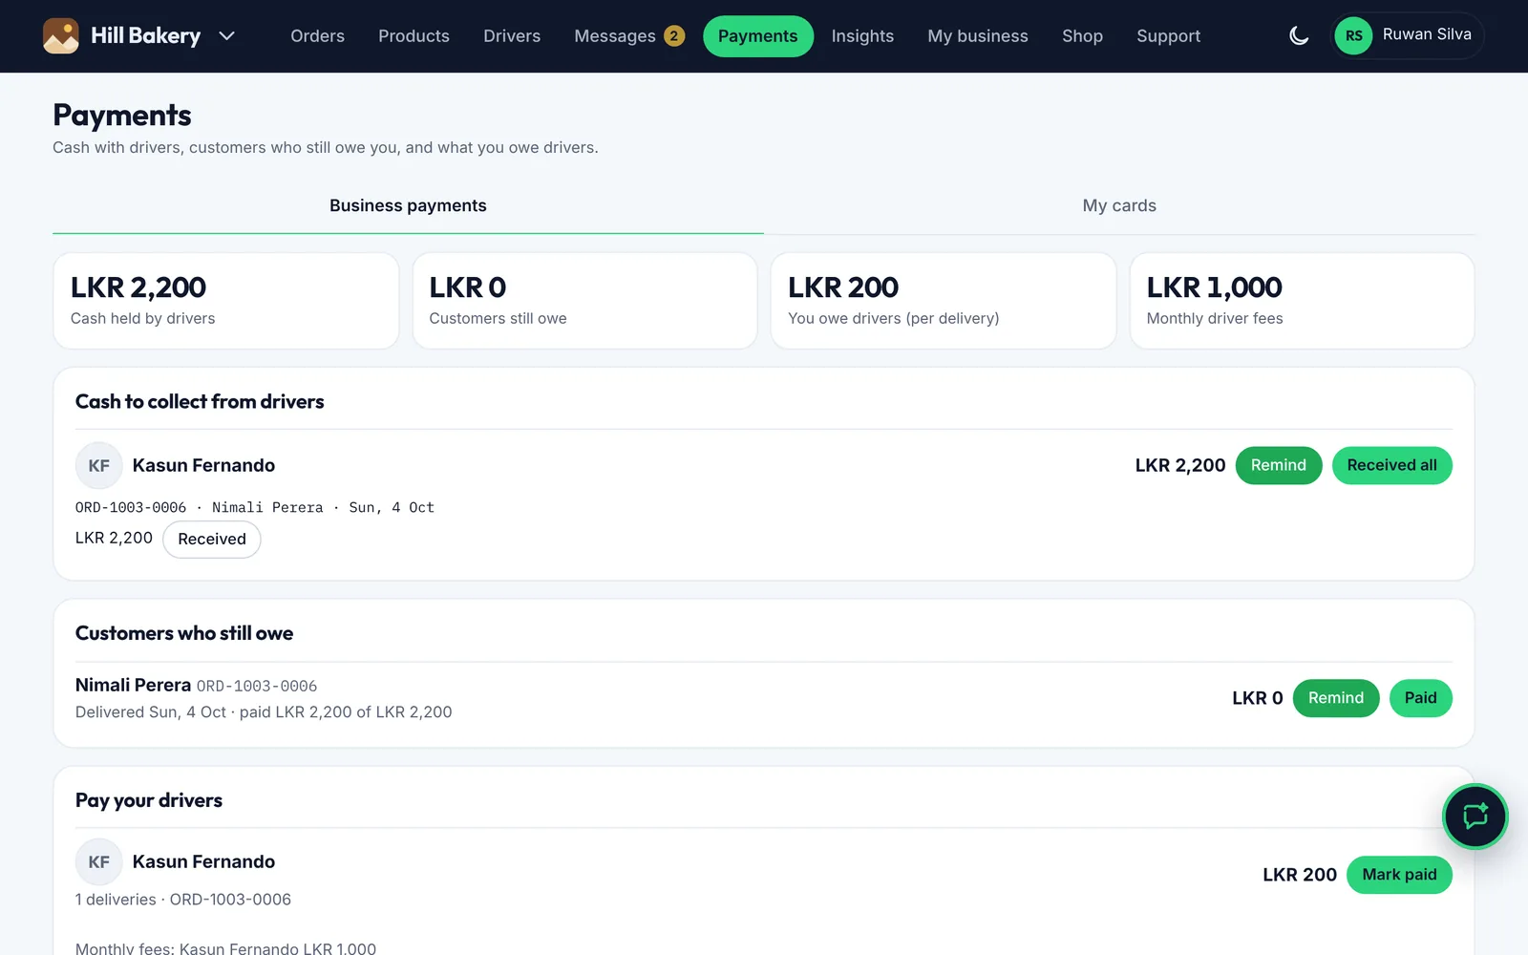Expand the Hill Bakery business dropdown chevron

[226, 36]
